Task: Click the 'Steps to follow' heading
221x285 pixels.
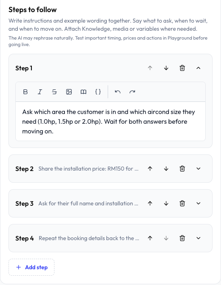Action: pyautogui.click(x=32, y=10)
